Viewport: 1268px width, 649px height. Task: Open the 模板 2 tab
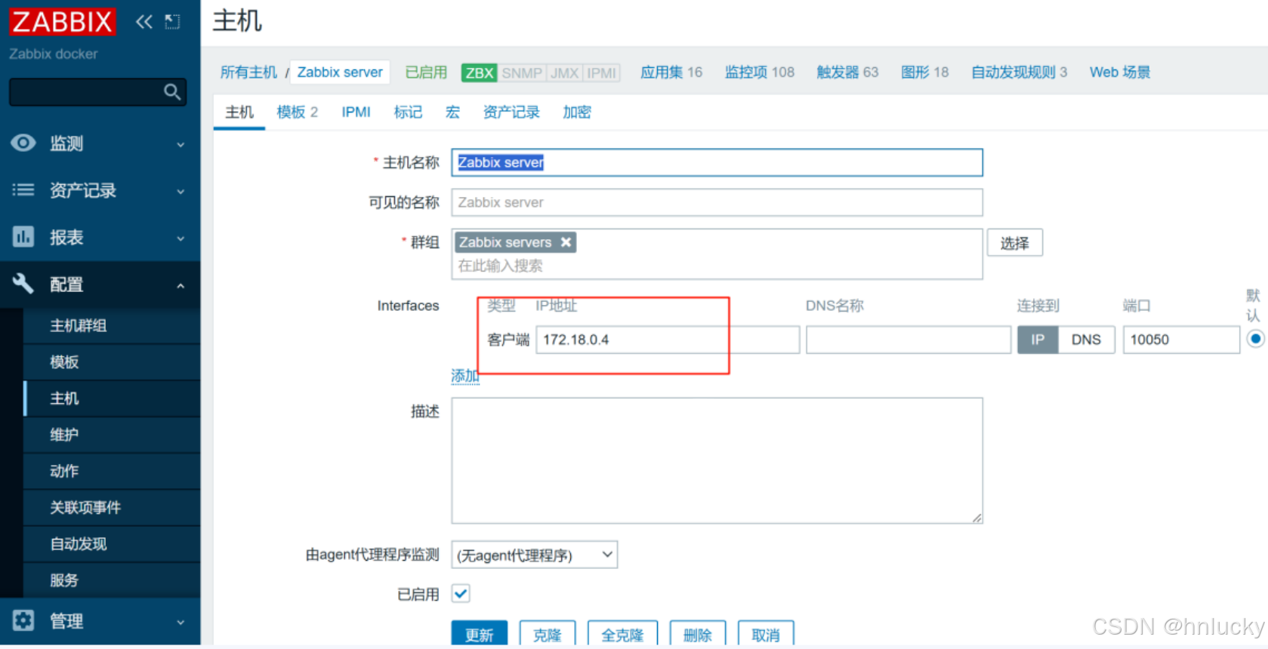(x=297, y=112)
